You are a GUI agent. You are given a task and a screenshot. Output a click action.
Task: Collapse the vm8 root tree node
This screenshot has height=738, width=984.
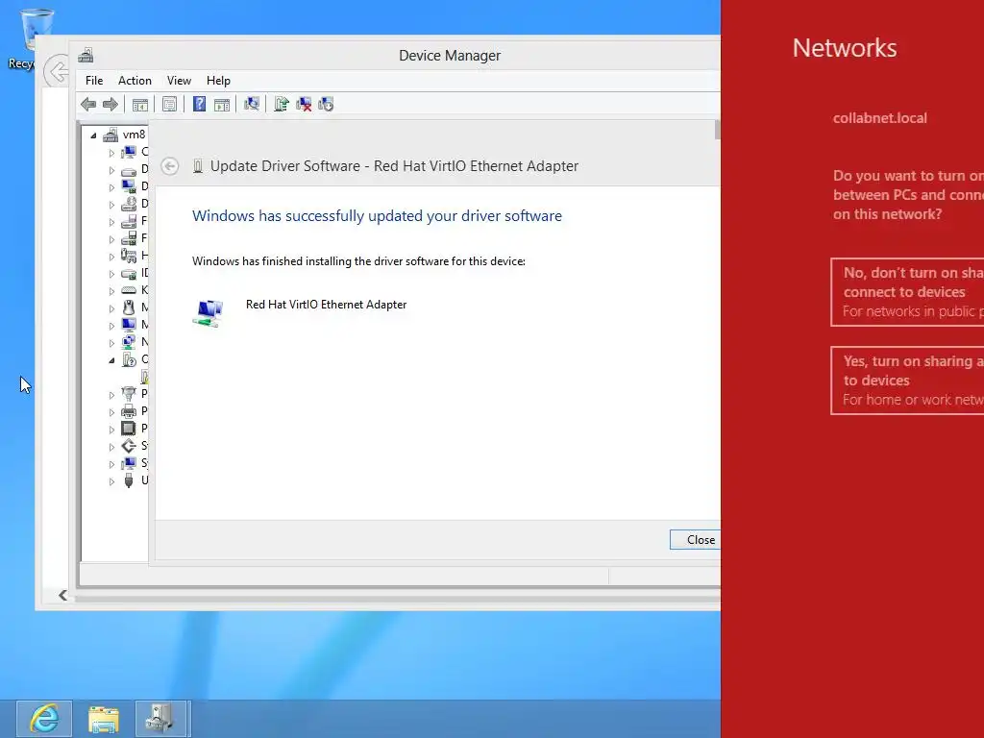93,135
